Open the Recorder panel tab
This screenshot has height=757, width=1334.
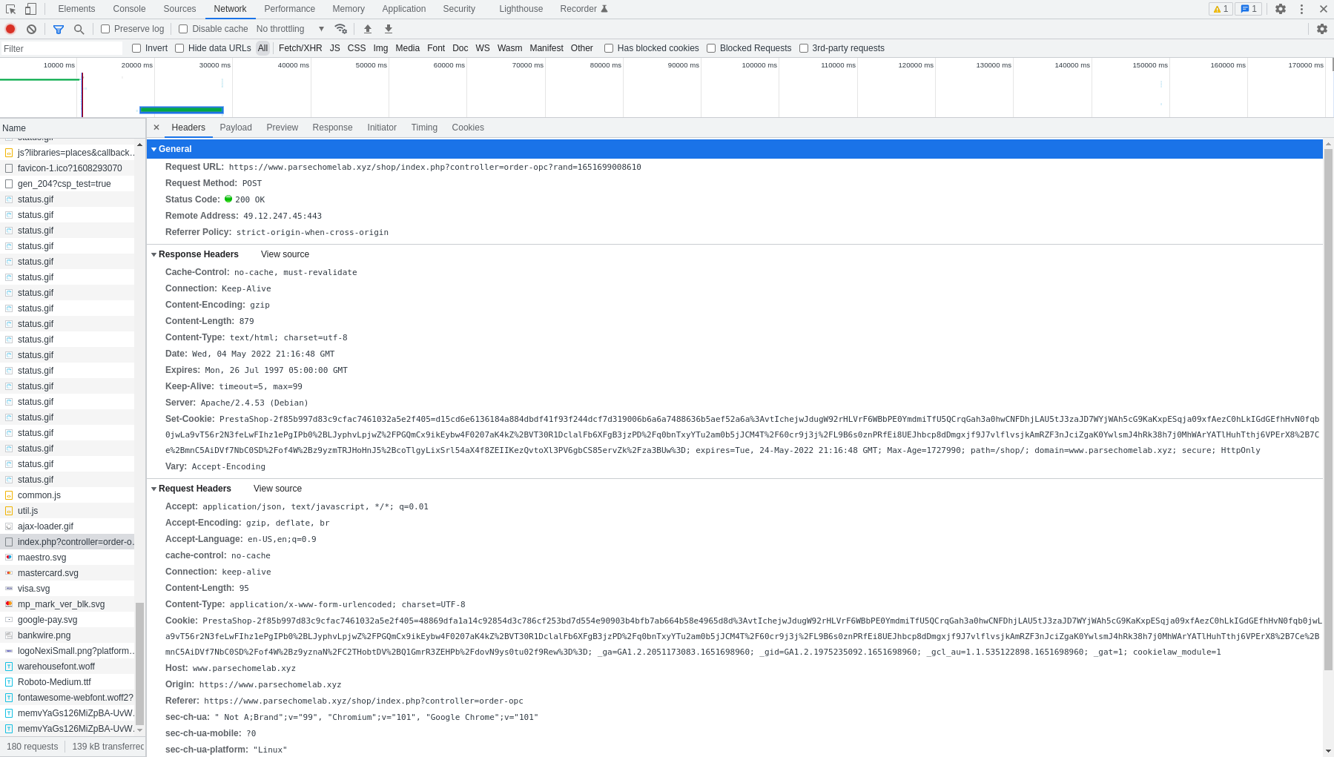(584, 9)
